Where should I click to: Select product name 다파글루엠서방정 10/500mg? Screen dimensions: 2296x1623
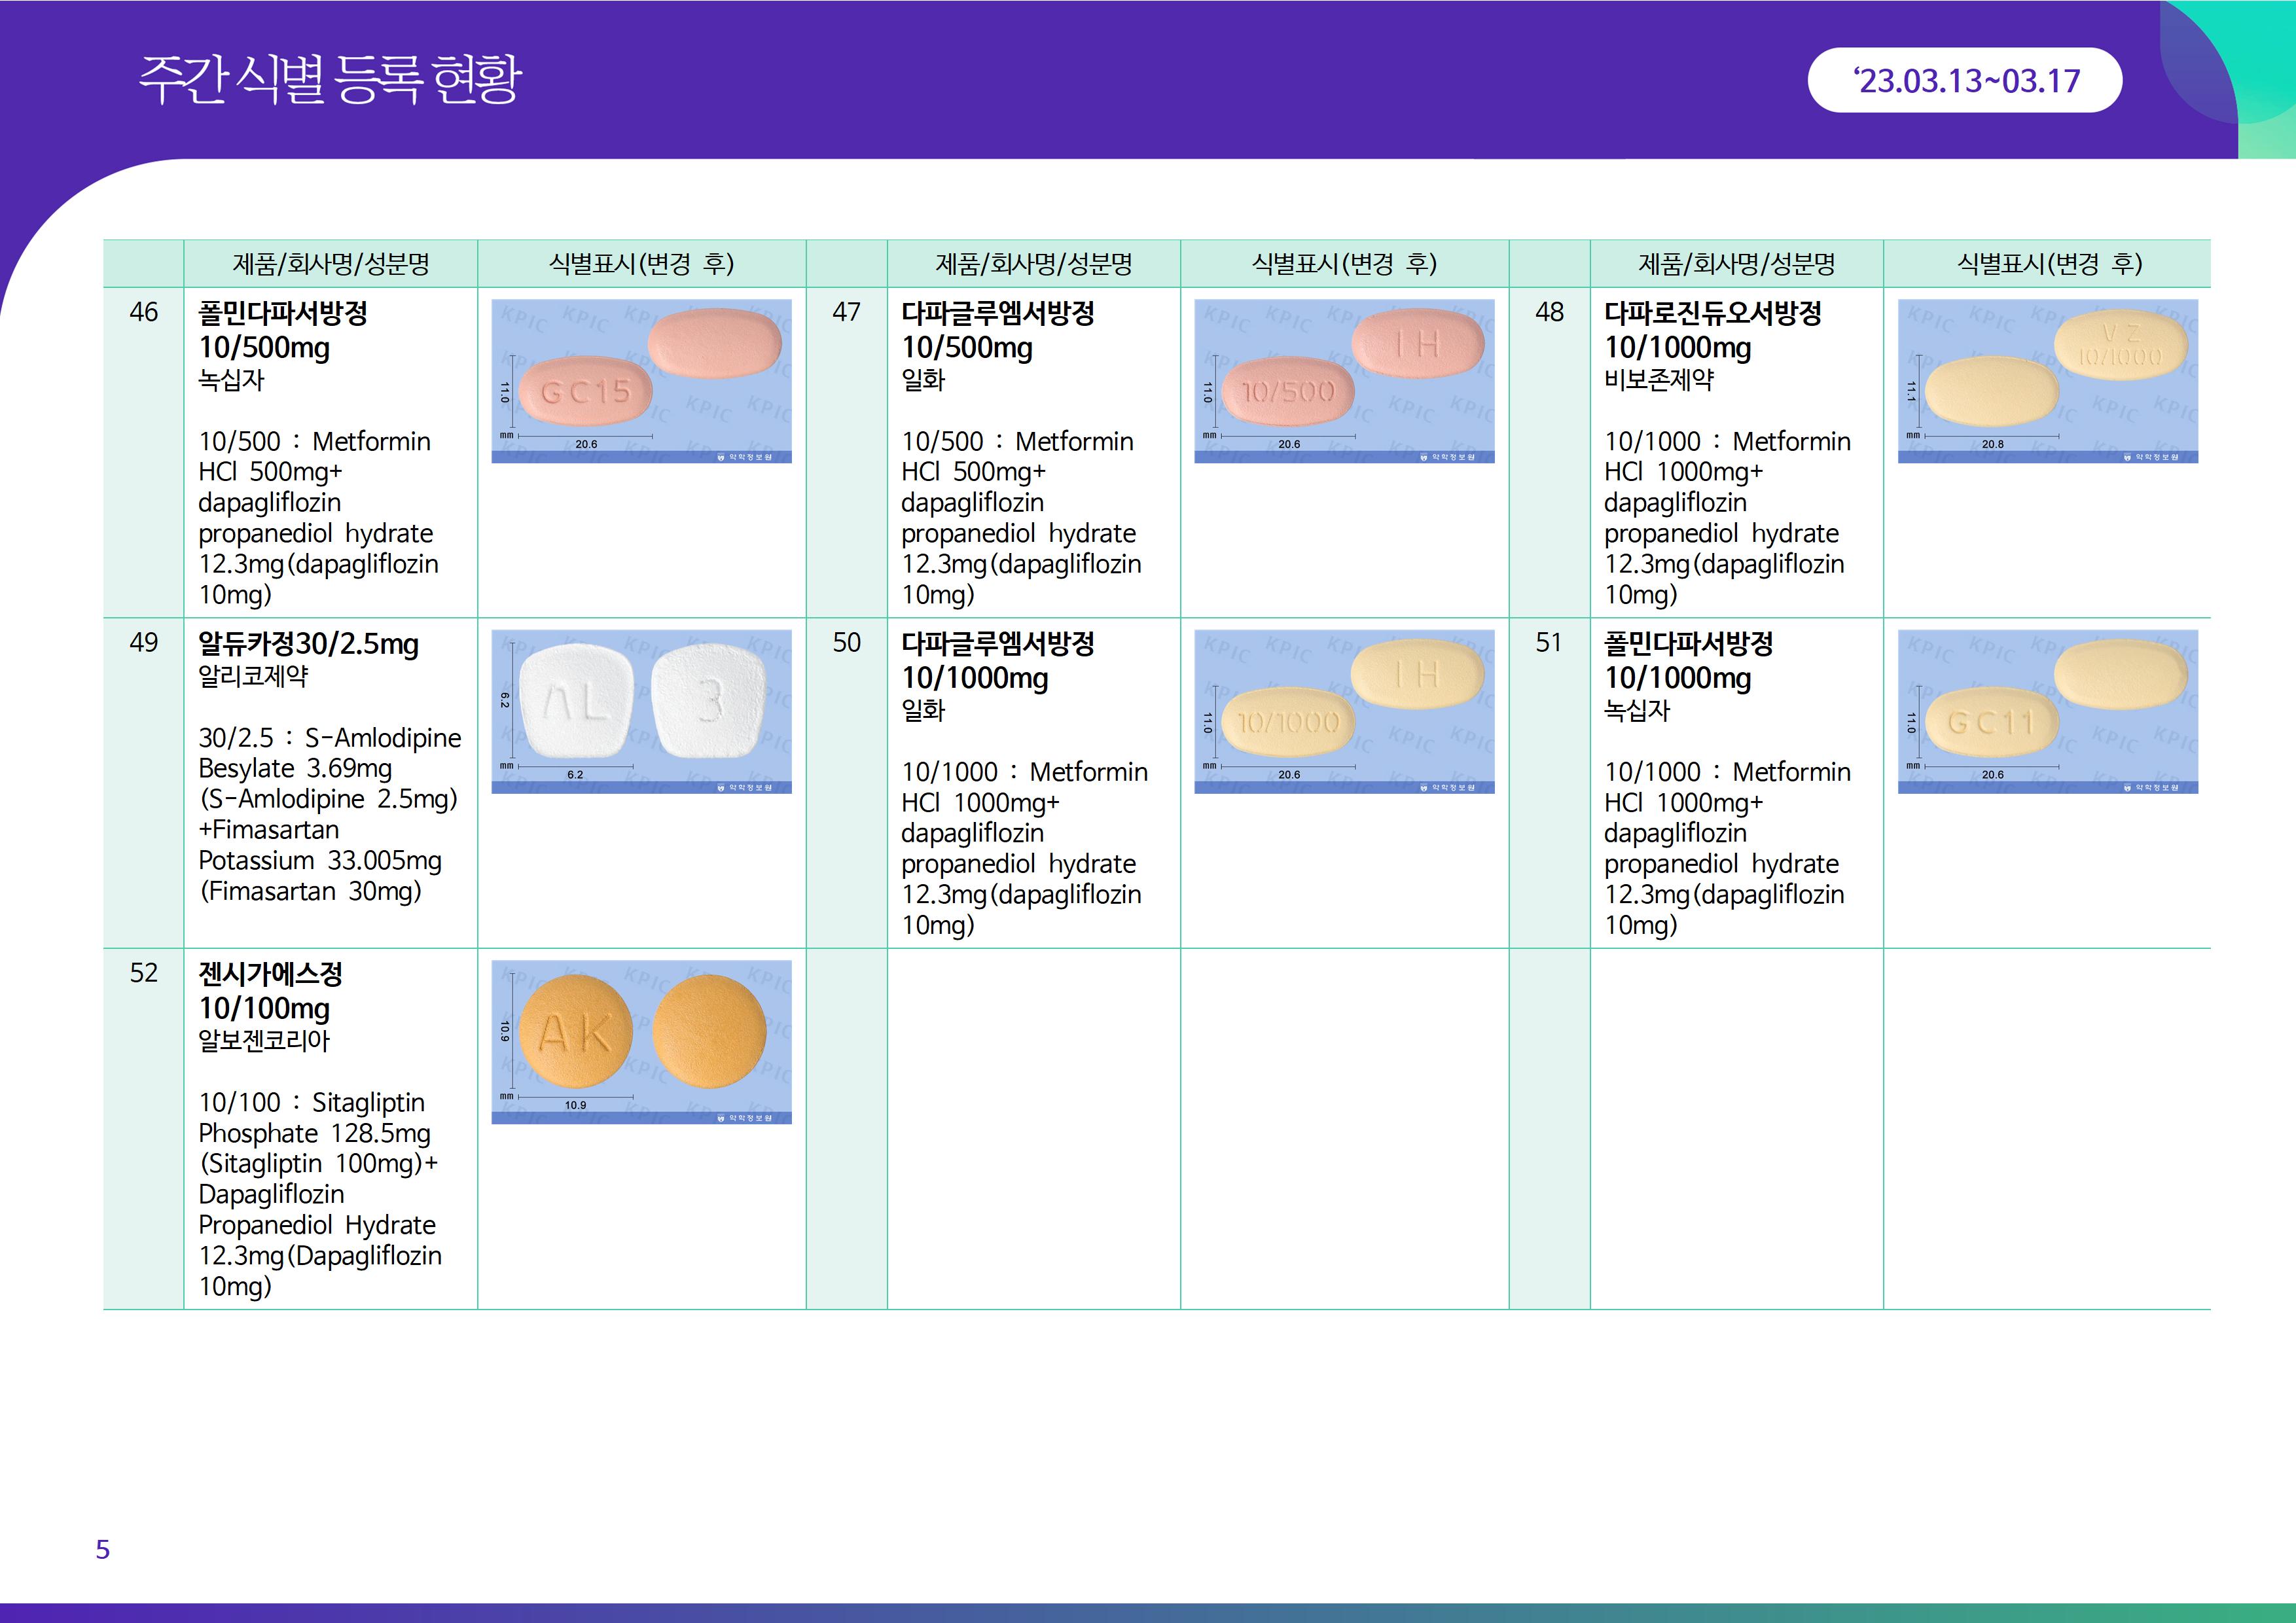997,330
